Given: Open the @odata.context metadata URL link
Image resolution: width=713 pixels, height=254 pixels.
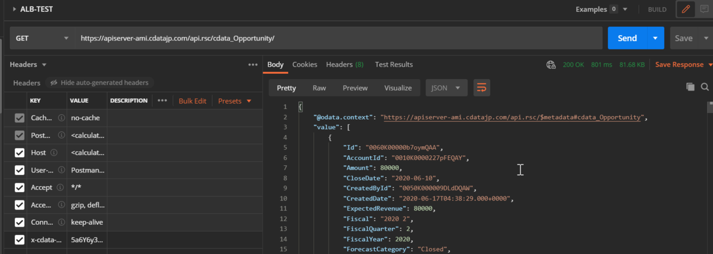Looking at the screenshot, I should (513, 117).
